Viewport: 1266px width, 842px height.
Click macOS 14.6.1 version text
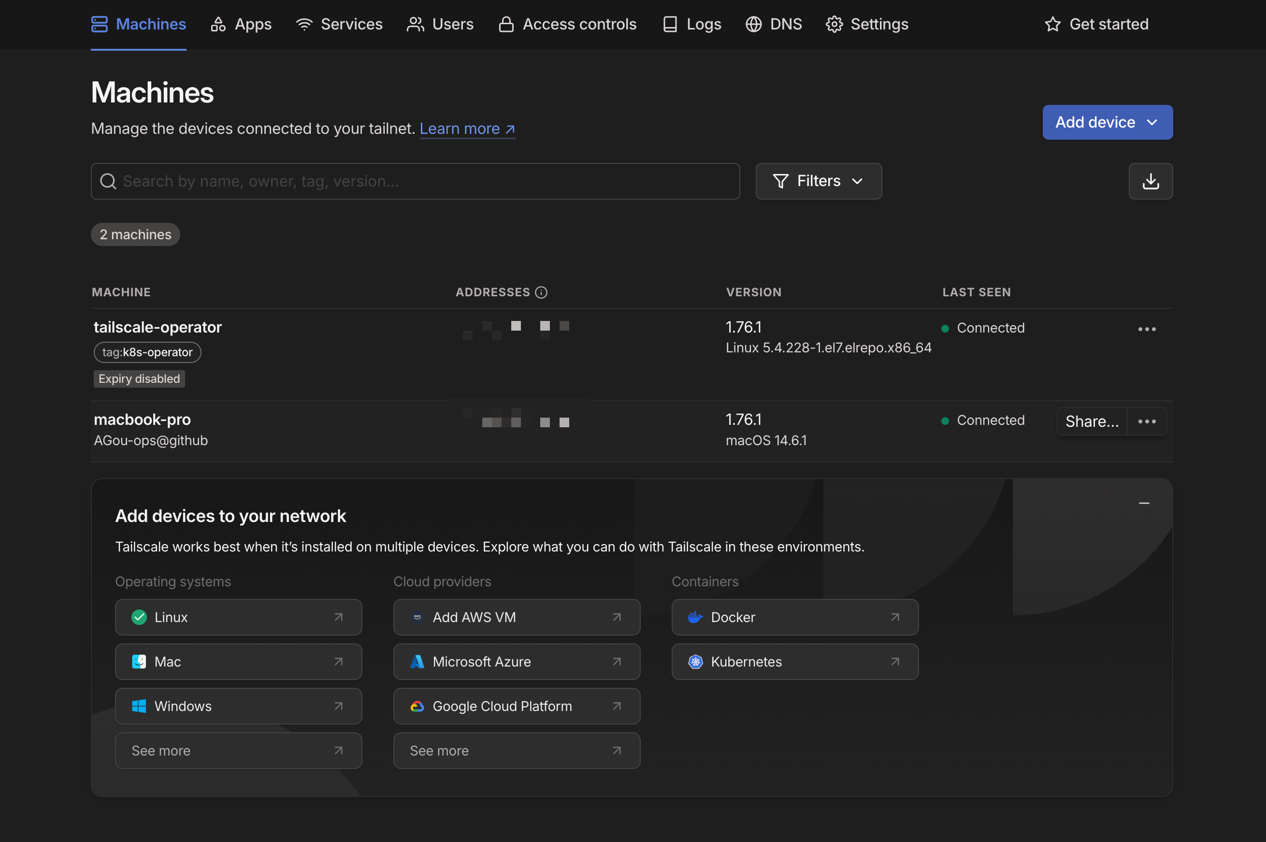766,441
